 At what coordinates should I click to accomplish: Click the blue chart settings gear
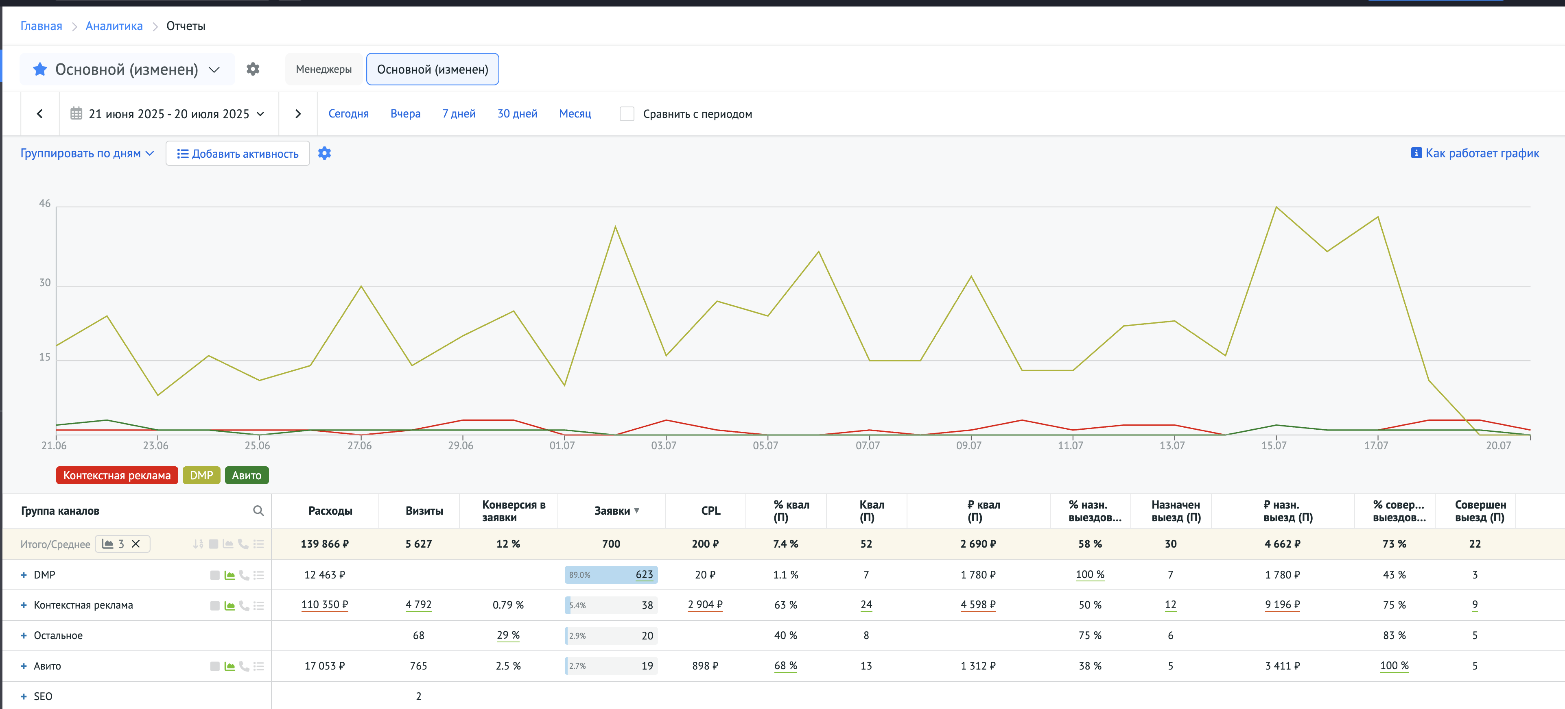[324, 154]
